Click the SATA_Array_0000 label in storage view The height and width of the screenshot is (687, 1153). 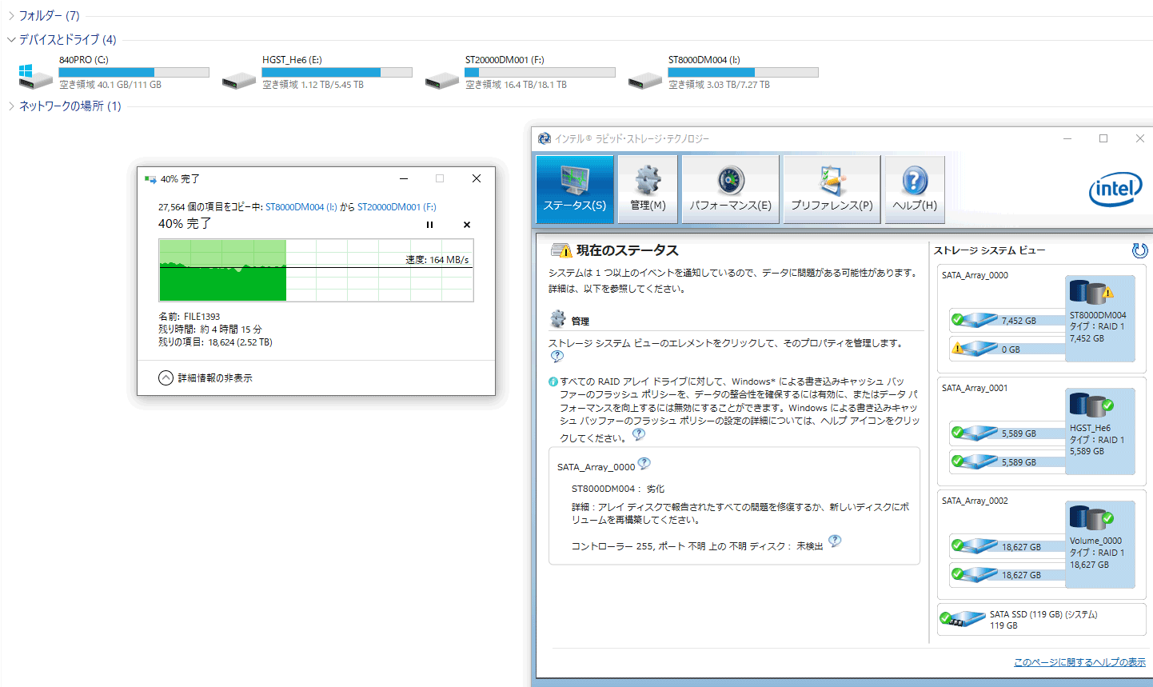[975, 275]
